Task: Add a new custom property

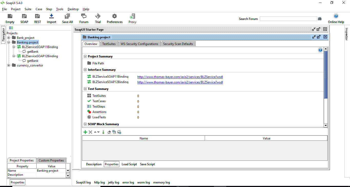Action: (x=85, y=132)
